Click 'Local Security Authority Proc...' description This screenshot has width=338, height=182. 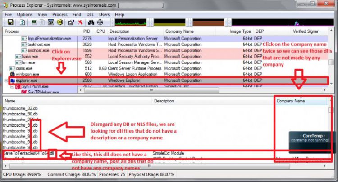135,57
